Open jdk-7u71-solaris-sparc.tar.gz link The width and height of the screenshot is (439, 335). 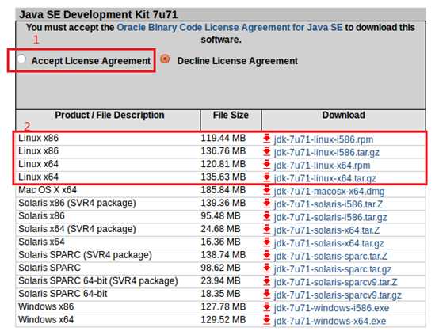pos(333,269)
